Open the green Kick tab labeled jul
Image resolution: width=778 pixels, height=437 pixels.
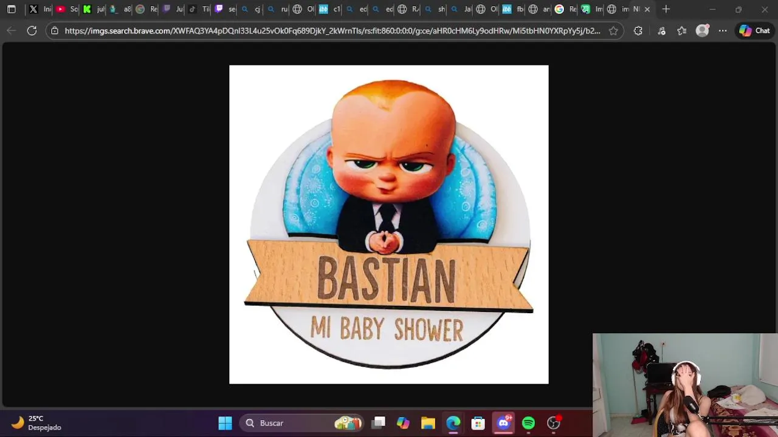click(x=92, y=9)
